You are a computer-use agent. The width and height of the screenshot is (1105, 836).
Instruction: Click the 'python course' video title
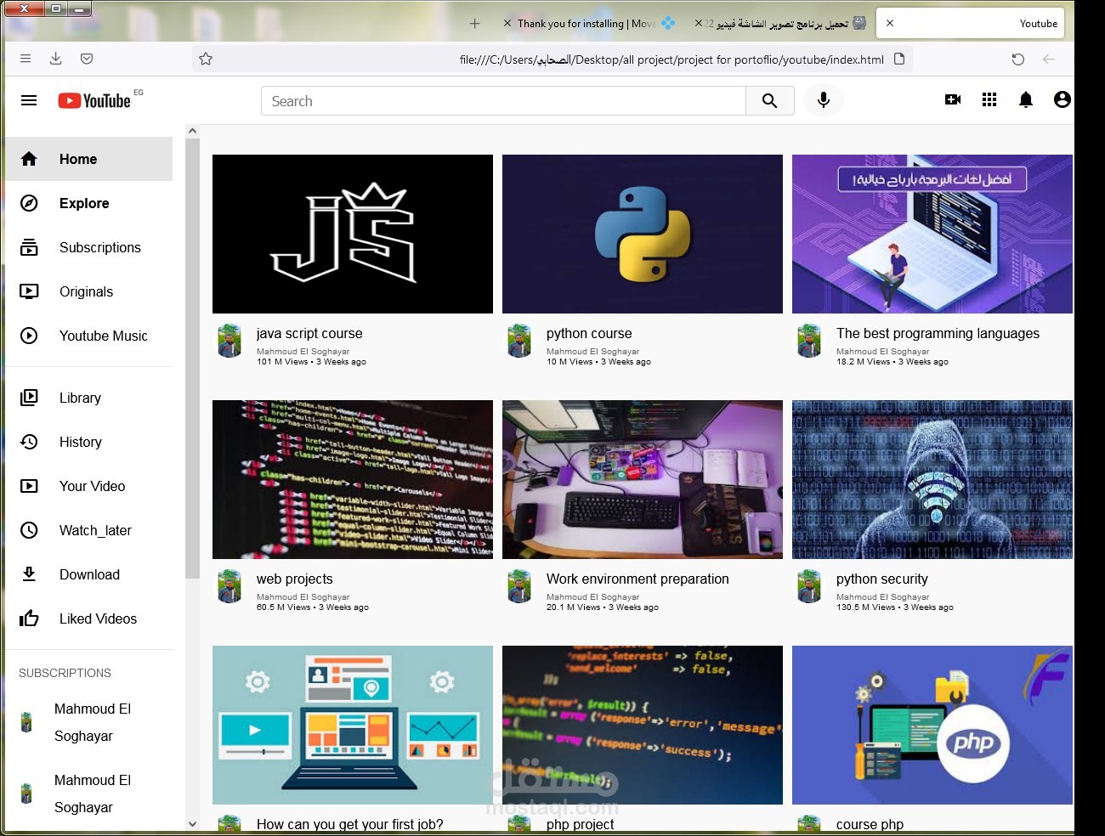tap(589, 333)
